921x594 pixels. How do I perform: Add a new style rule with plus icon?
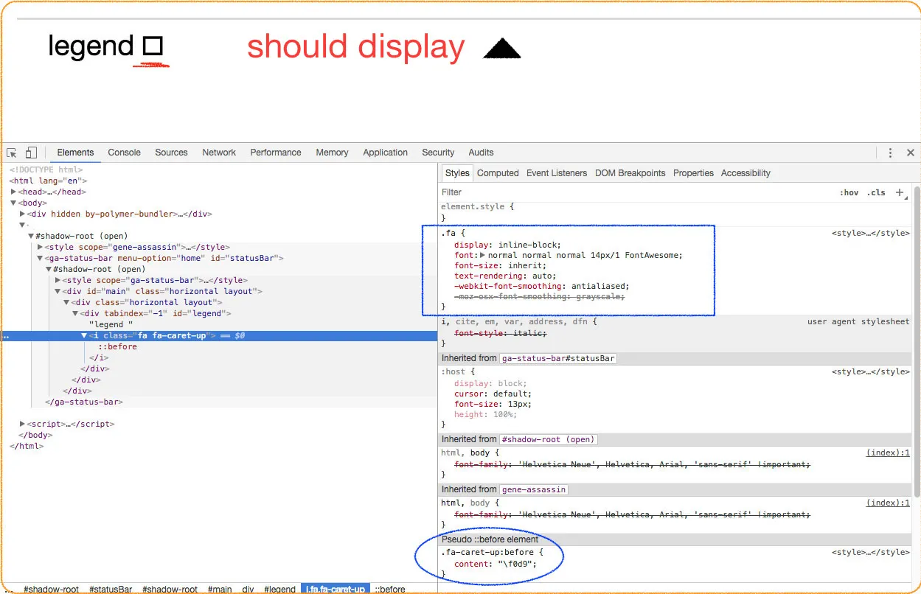point(900,192)
